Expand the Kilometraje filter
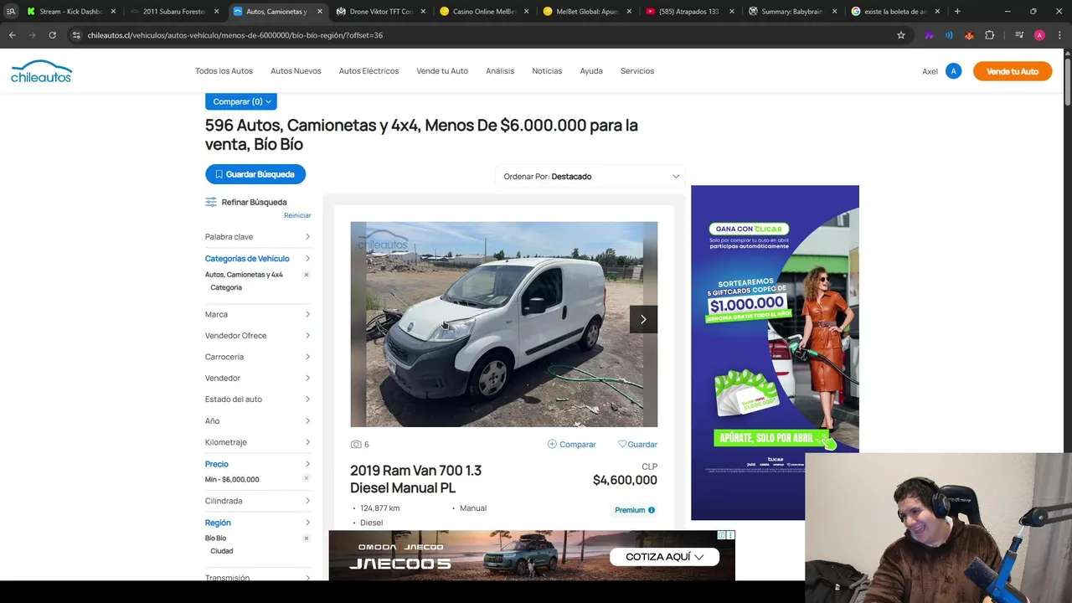 point(258,442)
